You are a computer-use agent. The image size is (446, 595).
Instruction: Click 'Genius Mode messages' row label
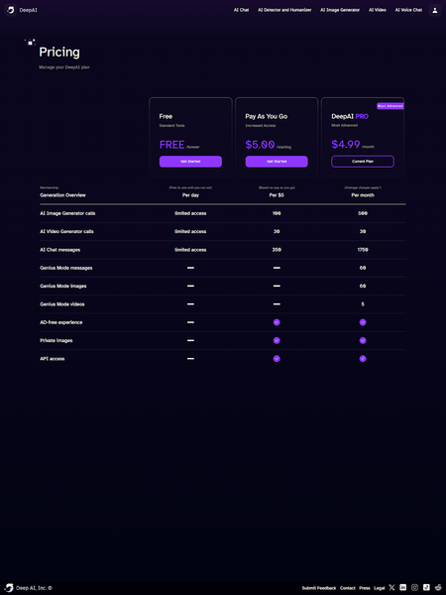pos(66,268)
